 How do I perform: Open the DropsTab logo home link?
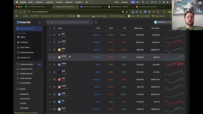[23, 22]
